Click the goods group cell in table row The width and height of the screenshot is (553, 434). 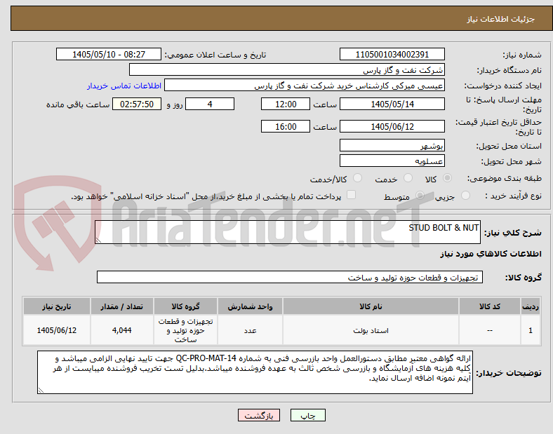185,330
